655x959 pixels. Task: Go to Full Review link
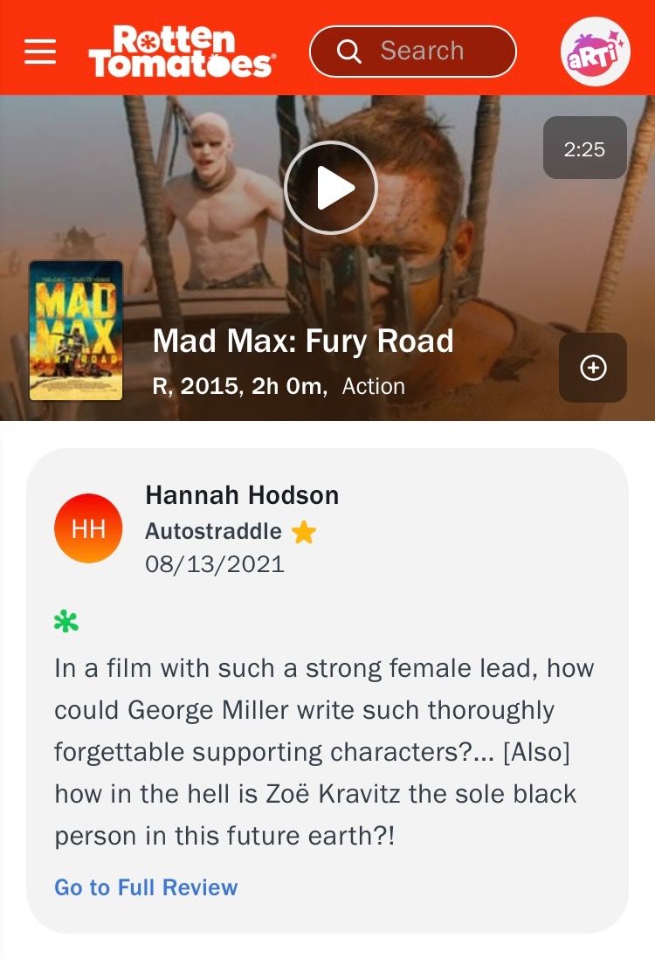[x=146, y=887]
